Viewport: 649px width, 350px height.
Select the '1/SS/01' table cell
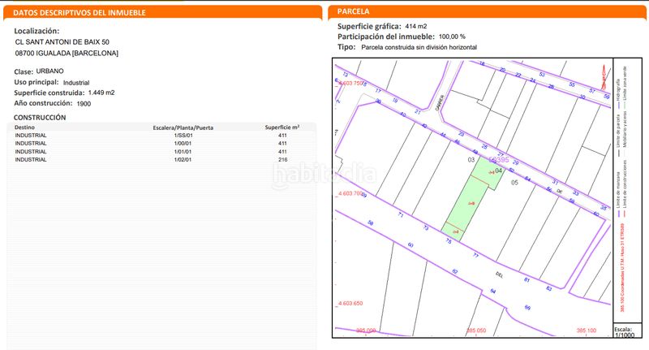(x=183, y=136)
